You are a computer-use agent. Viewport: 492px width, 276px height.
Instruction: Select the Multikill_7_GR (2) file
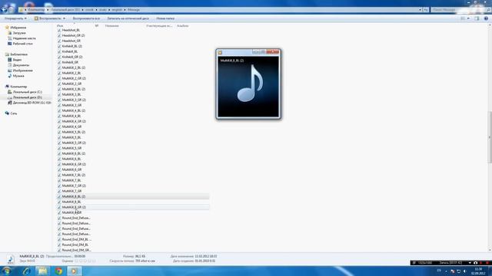pos(74,186)
